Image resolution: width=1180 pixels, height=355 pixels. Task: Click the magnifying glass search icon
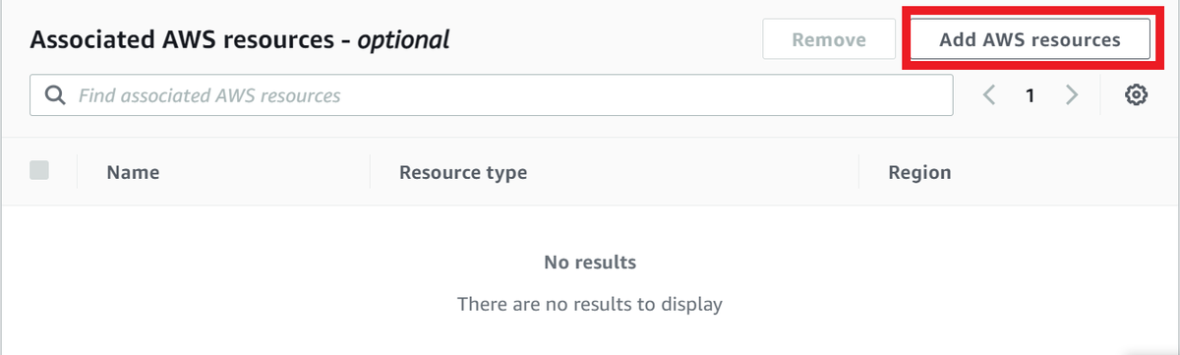(x=56, y=95)
